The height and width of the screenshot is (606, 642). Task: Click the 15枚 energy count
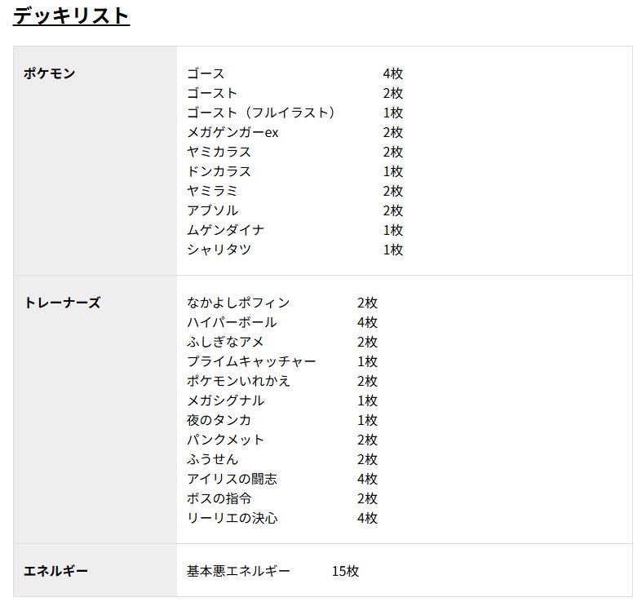click(x=345, y=571)
